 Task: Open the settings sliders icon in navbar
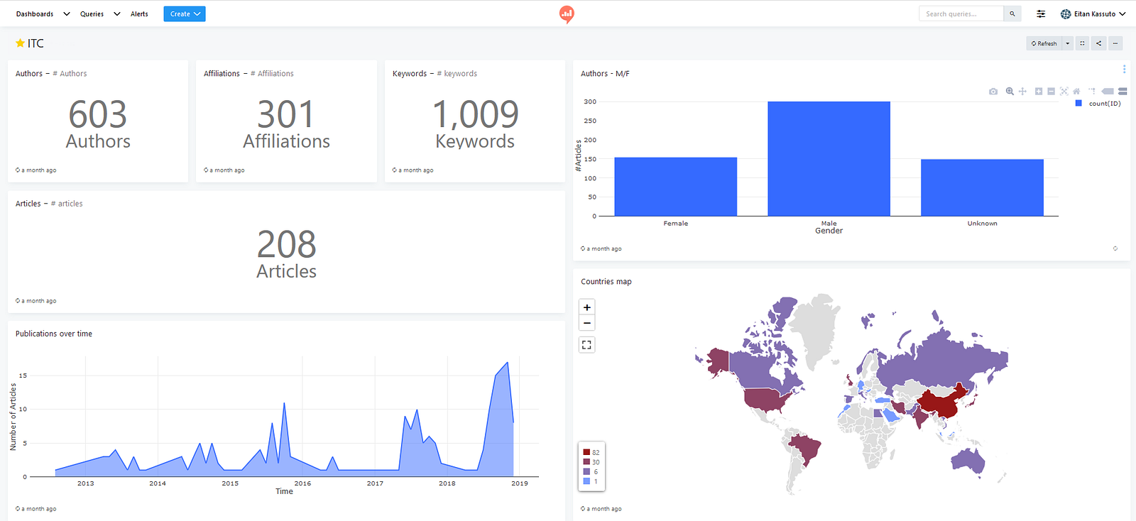click(1041, 13)
